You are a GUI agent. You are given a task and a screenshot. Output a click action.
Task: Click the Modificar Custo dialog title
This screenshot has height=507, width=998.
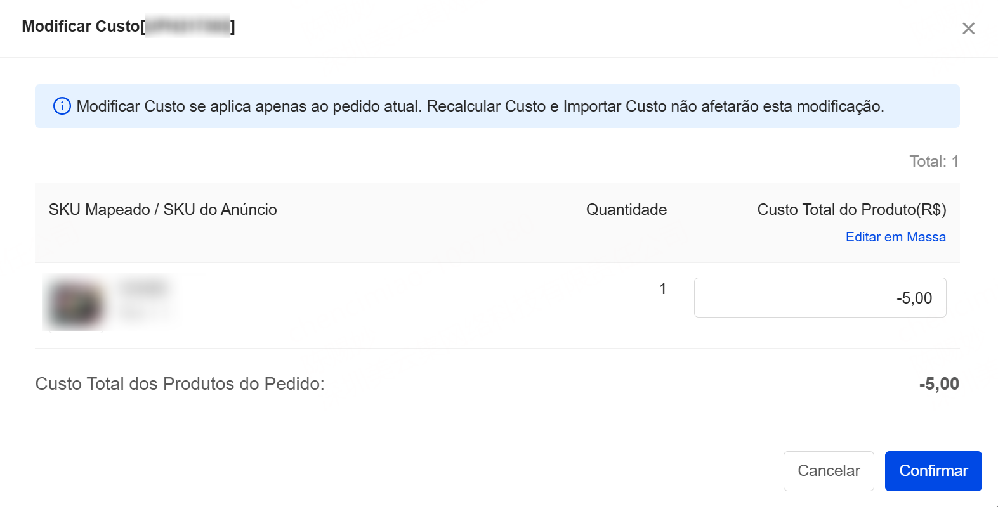[81, 27]
